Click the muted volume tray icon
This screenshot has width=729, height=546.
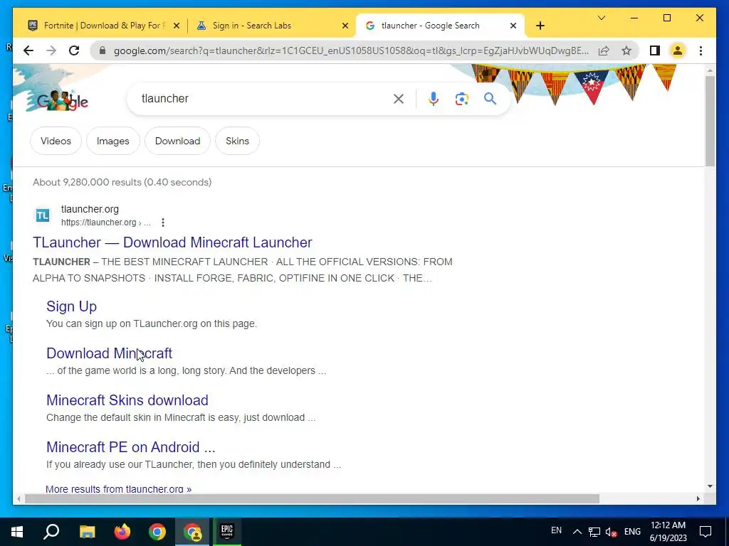(612, 532)
